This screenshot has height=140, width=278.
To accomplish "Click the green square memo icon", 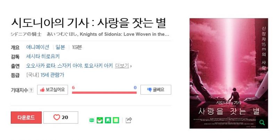I will [x=116, y=120].
